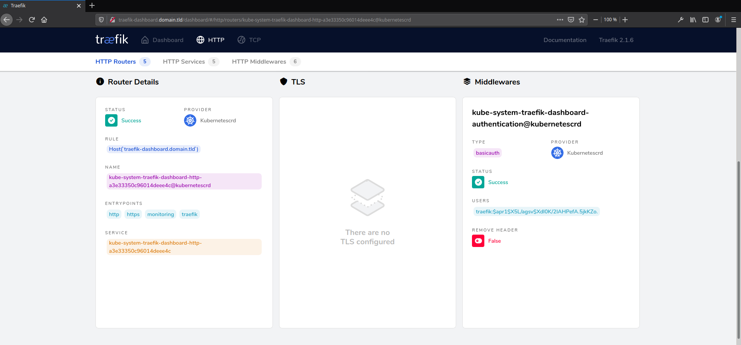Open the Documentation link

coord(565,40)
